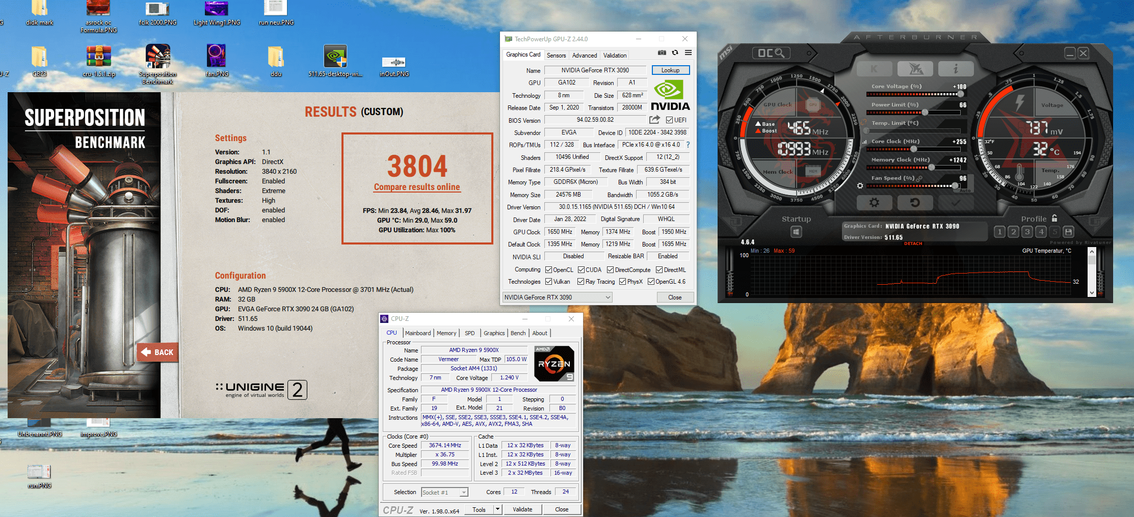Image resolution: width=1134 pixels, height=517 pixels.
Task: Open the fan speed settings gear icon
Action: coord(860,186)
